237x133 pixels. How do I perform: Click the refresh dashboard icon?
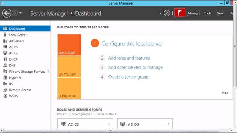click(x=167, y=13)
